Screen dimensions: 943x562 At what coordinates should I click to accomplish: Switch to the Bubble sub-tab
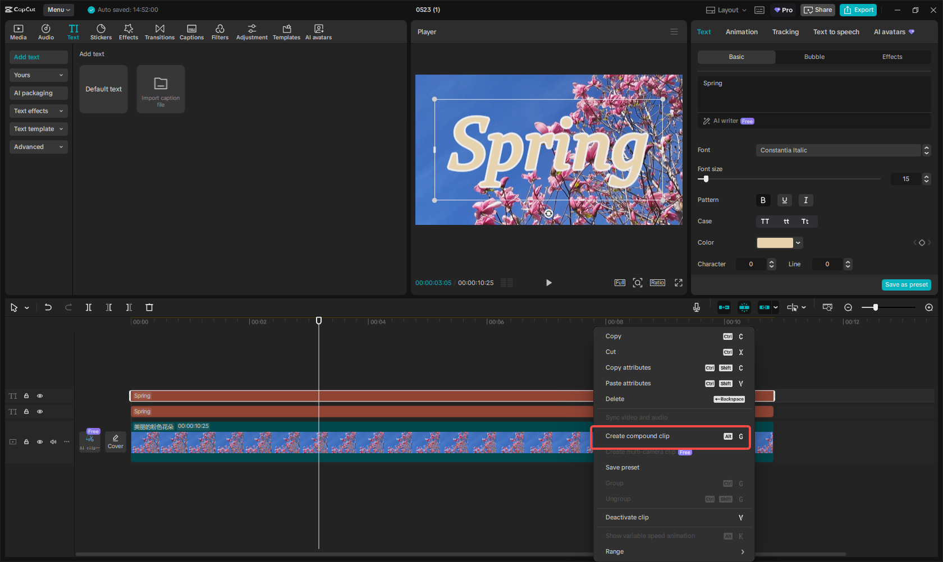pyautogui.click(x=814, y=57)
